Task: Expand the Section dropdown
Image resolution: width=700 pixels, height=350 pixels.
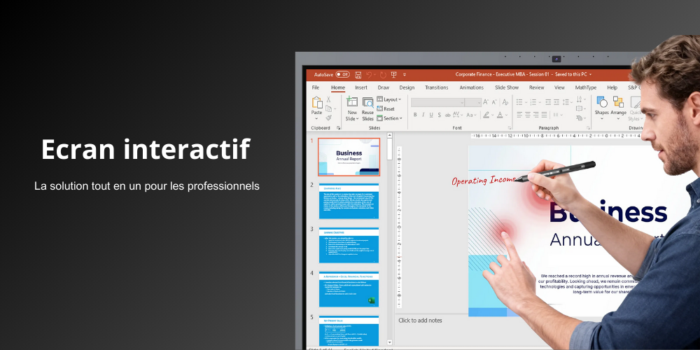Action: point(390,118)
